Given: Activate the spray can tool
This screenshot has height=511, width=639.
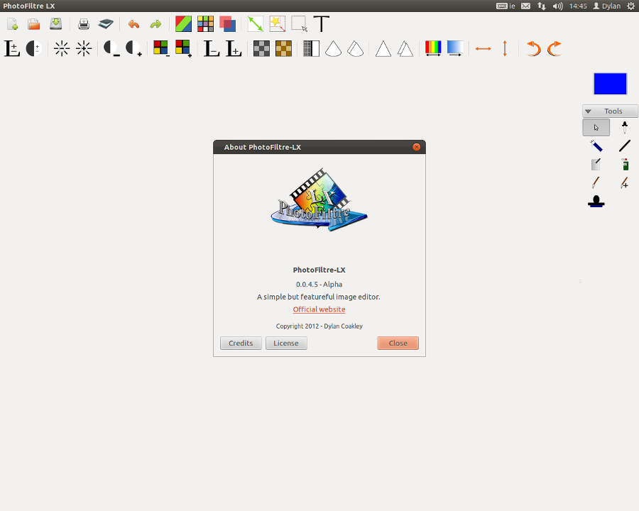Looking at the screenshot, I should pos(624,165).
